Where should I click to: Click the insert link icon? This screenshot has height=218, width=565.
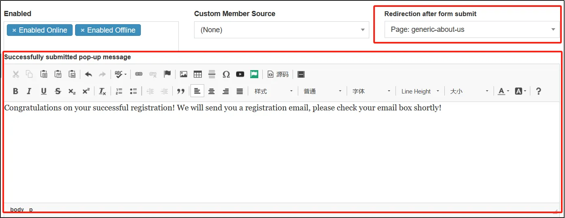click(x=139, y=74)
